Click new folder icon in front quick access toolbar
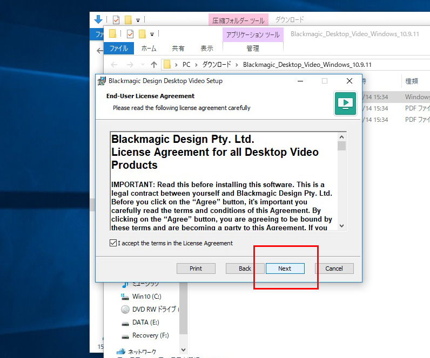The height and width of the screenshot is (358, 430). pyautogui.click(x=142, y=33)
